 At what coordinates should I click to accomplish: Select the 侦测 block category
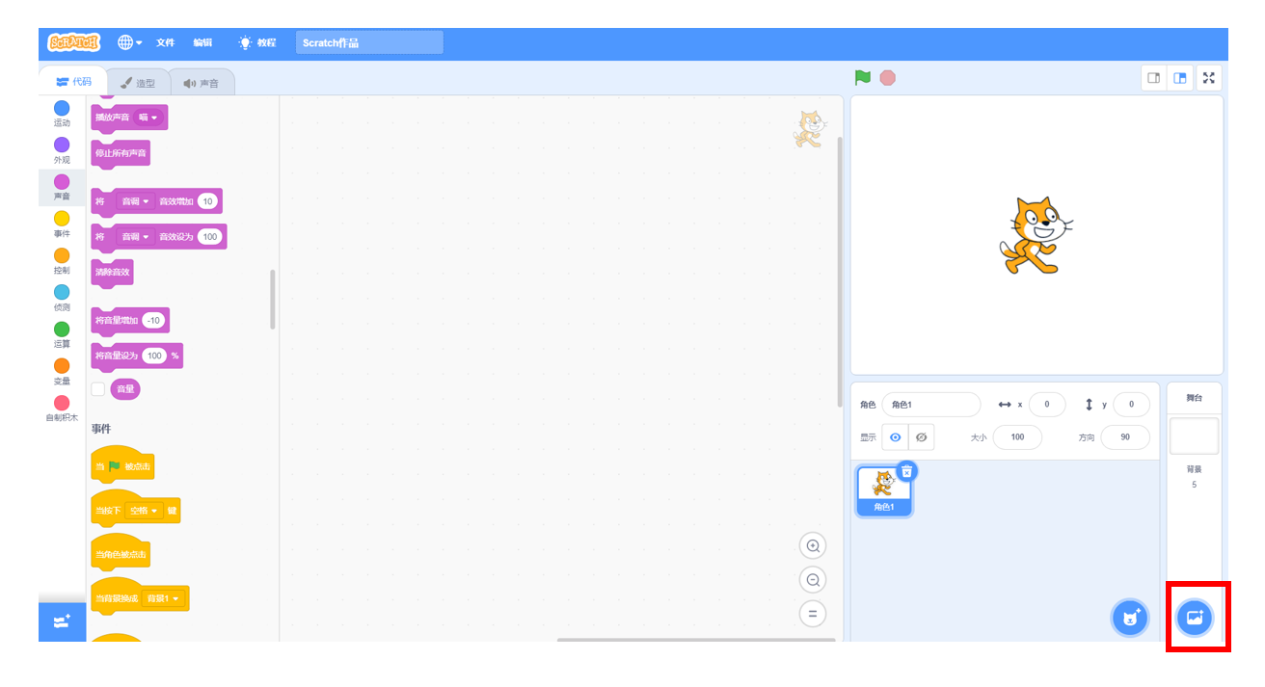point(62,298)
